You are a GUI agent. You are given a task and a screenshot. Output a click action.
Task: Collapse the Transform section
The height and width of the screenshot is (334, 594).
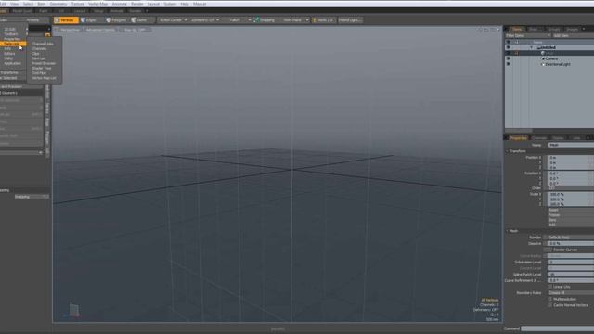point(508,151)
